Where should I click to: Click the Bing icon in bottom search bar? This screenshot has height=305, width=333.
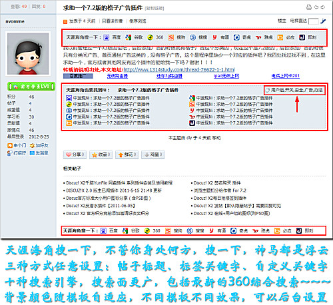coord(277,231)
